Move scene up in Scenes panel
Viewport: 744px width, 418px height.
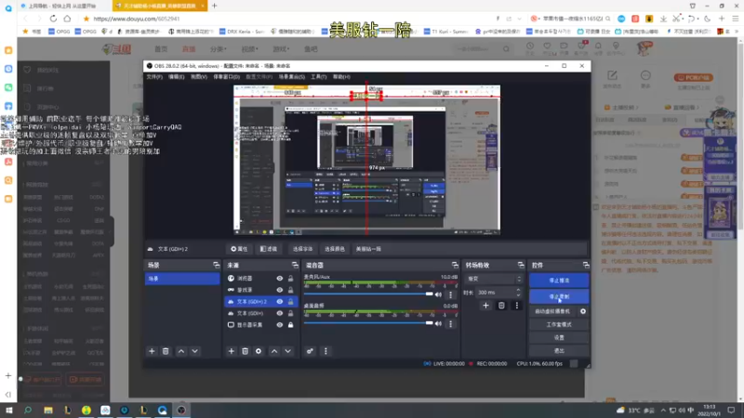(181, 351)
